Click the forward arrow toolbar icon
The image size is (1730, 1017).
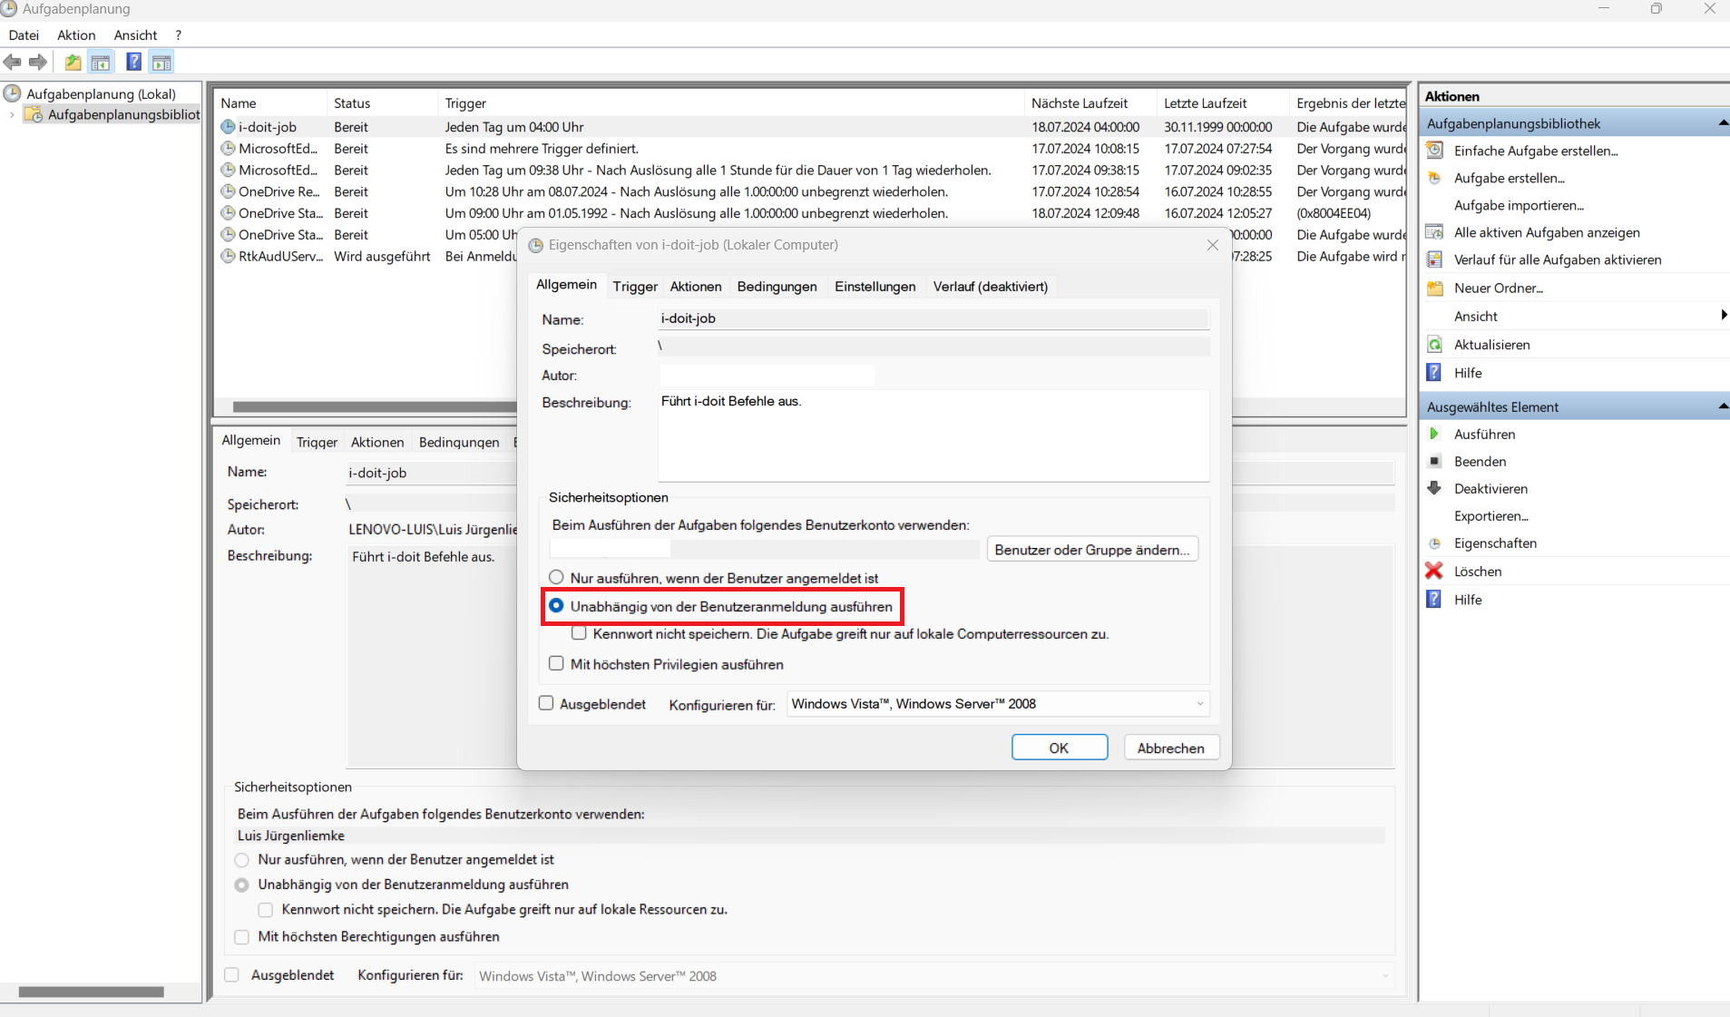tap(38, 63)
